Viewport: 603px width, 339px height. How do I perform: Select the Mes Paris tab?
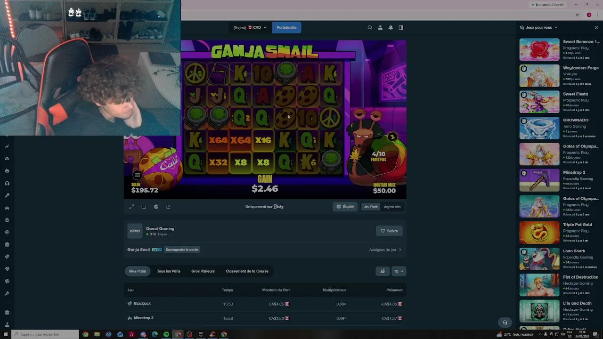pyautogui.click(x=138, y=271)
